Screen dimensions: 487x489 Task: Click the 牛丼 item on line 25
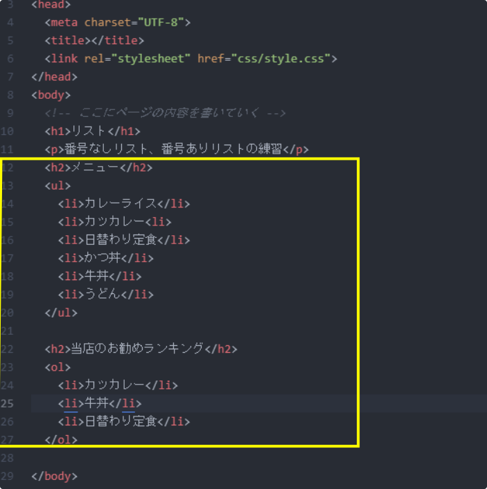point(100,403)
